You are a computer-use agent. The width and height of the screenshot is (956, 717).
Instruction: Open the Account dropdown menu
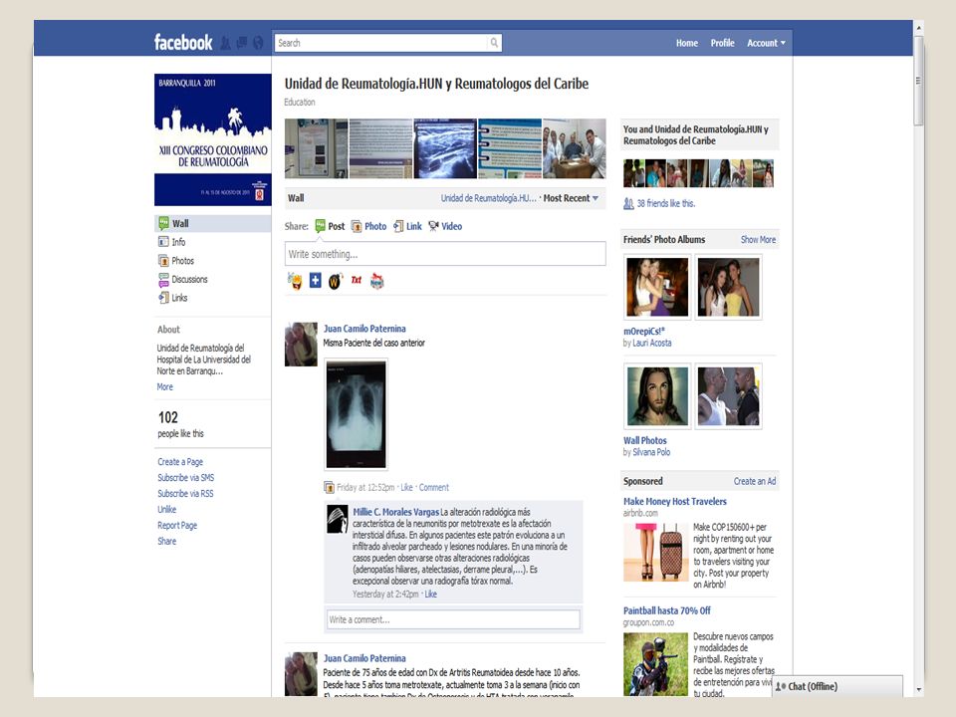[x=766, y=43]
